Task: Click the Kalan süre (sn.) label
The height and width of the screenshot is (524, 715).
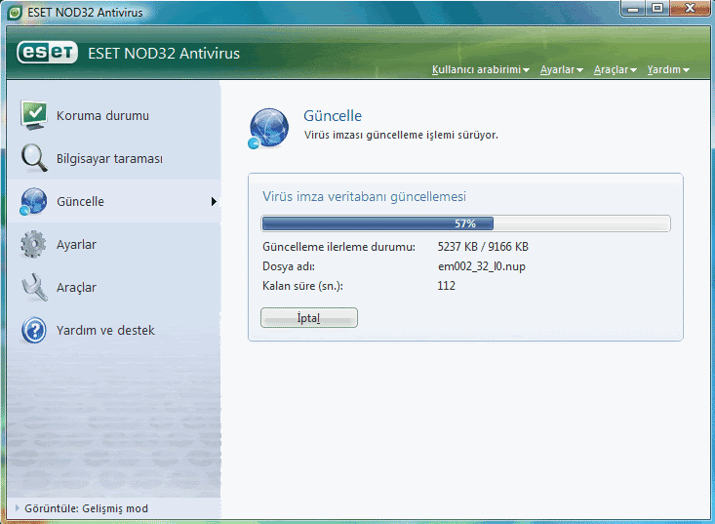Action: 302,286
